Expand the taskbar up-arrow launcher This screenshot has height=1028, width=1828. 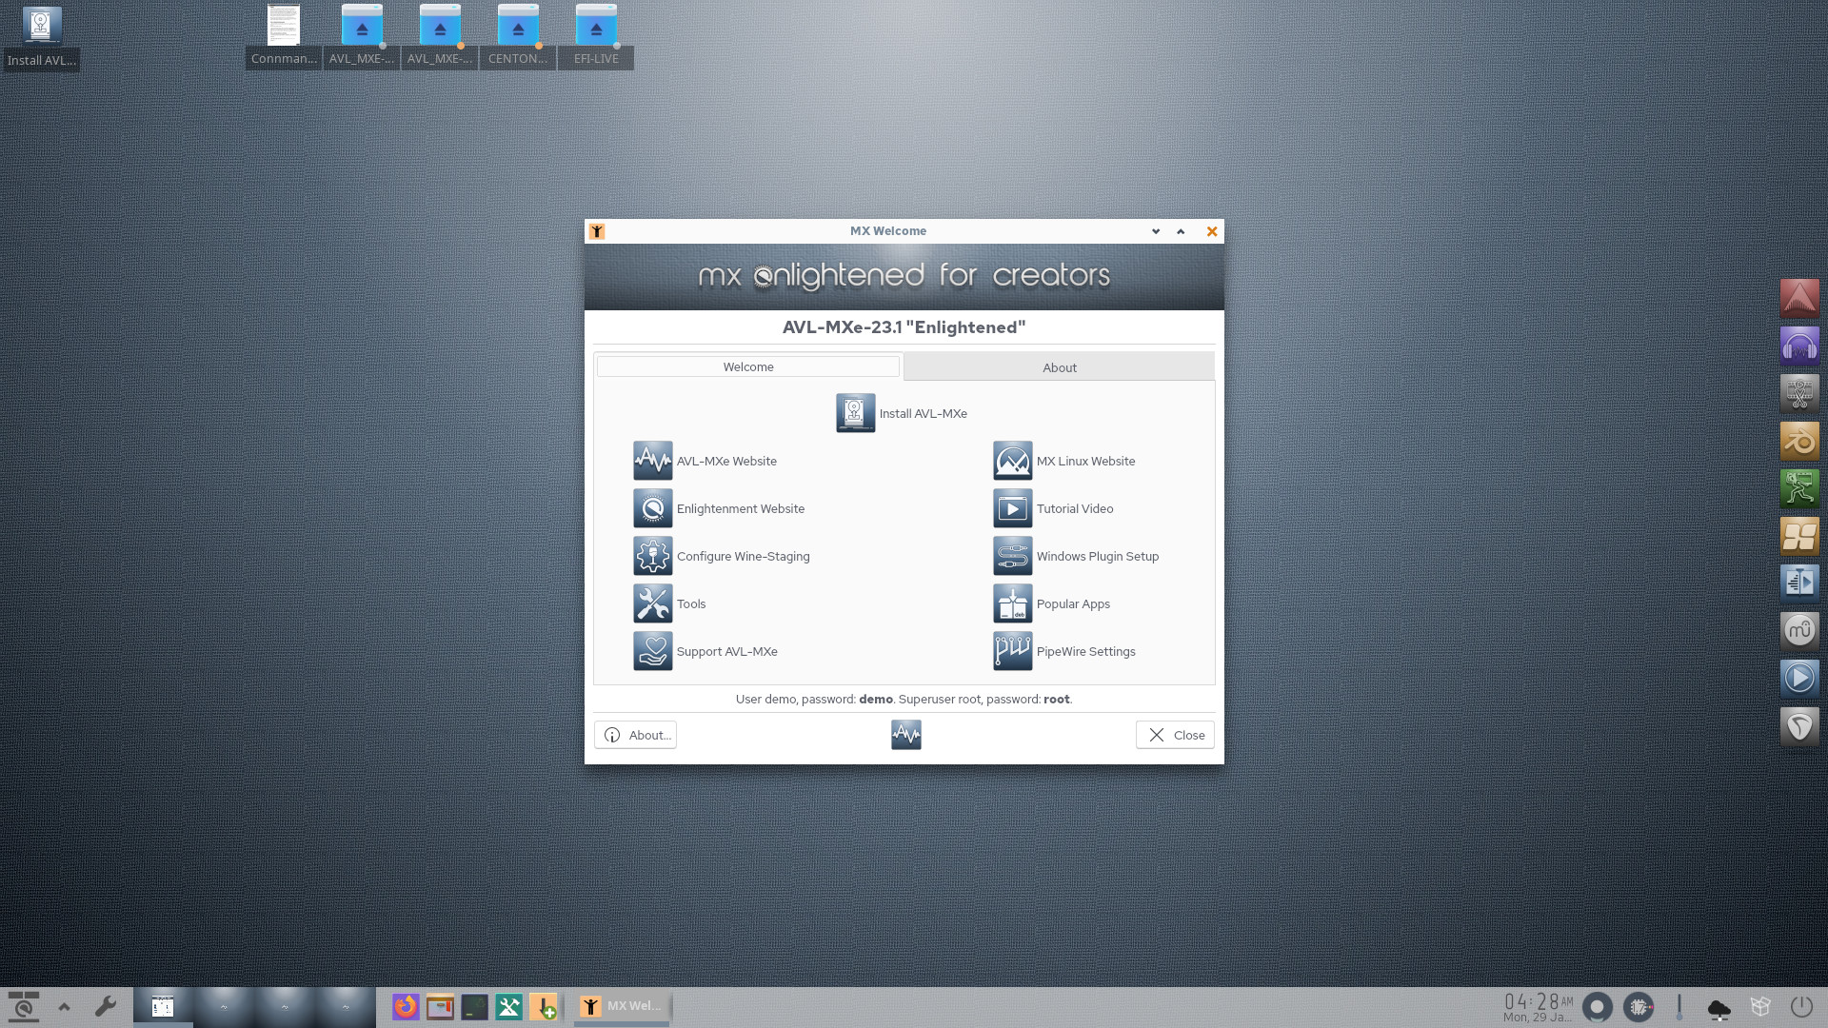64,1006
